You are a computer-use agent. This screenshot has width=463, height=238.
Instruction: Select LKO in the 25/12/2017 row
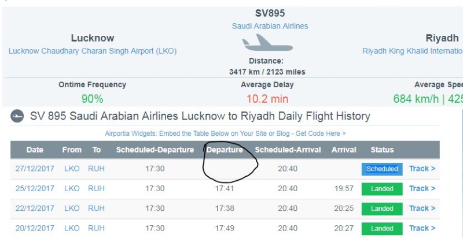pos(72,188)
